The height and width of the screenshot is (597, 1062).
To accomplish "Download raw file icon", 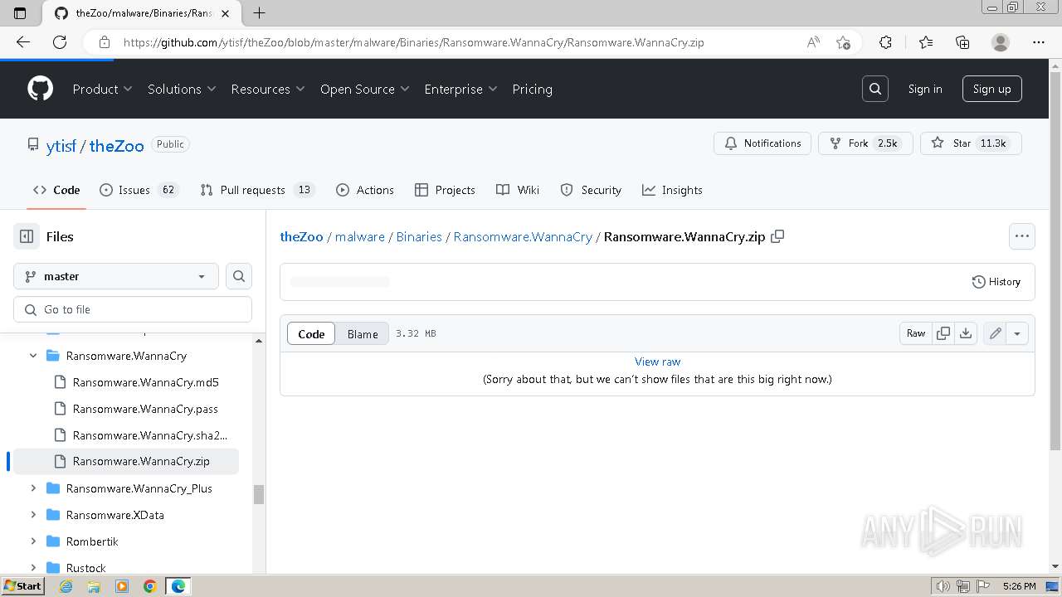I will pyautogui.click(x=966, y=333).
